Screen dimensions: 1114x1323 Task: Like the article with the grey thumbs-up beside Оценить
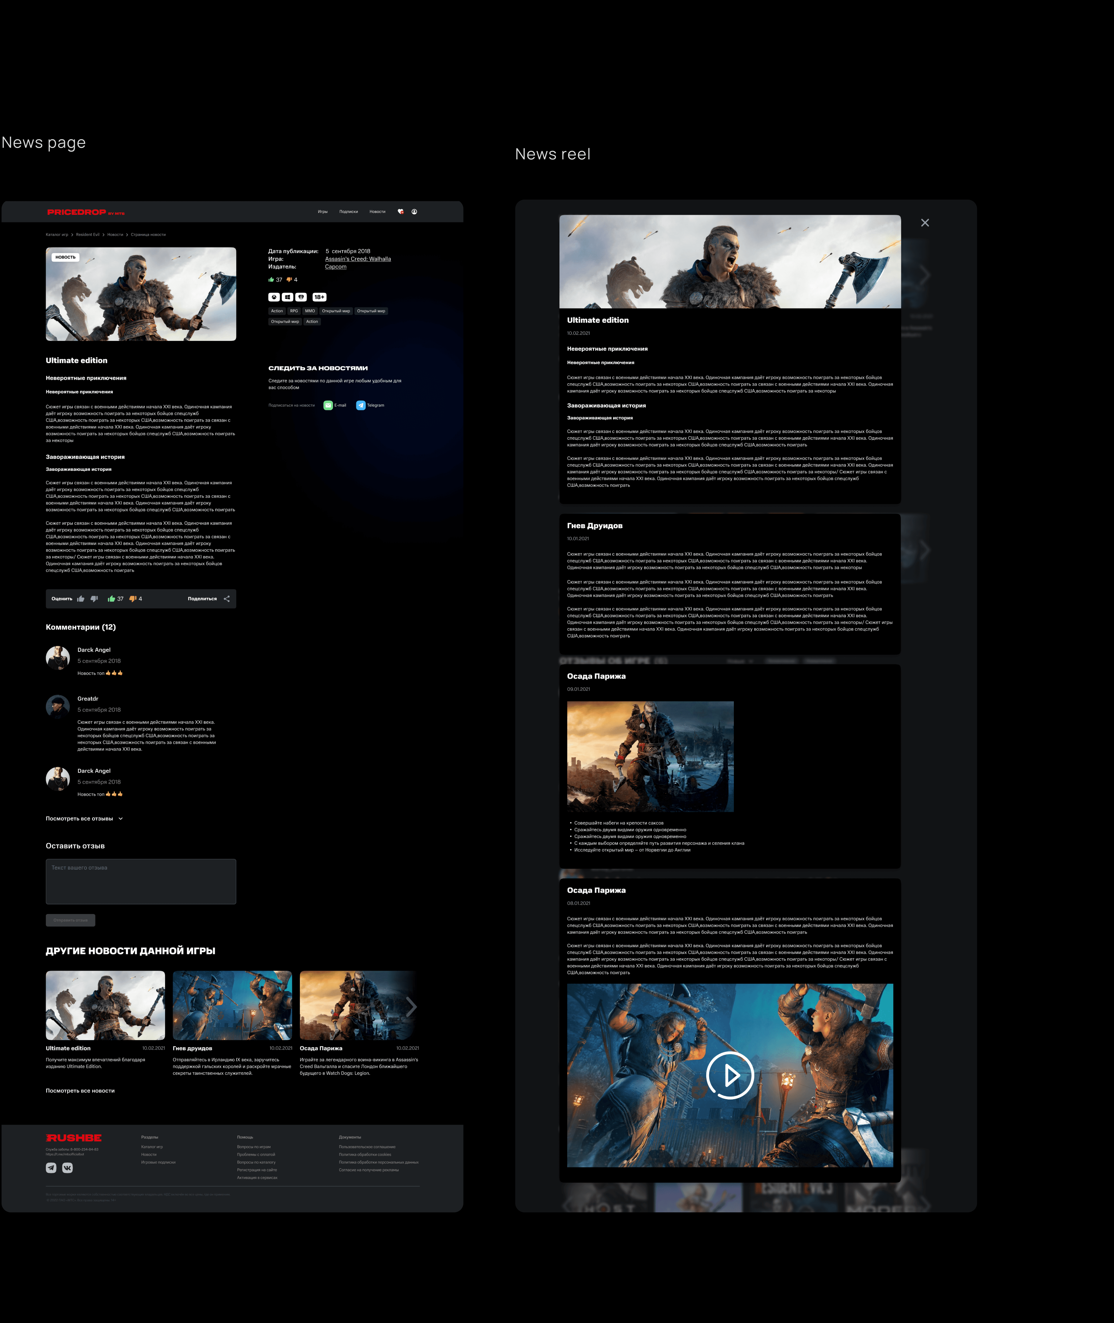[x=81, y=599]
